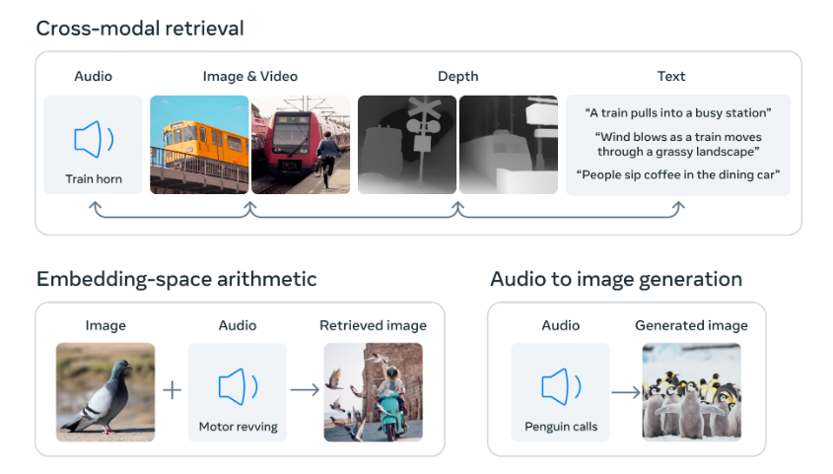Click the "Image" label above the pigeon

coord(105,325)
